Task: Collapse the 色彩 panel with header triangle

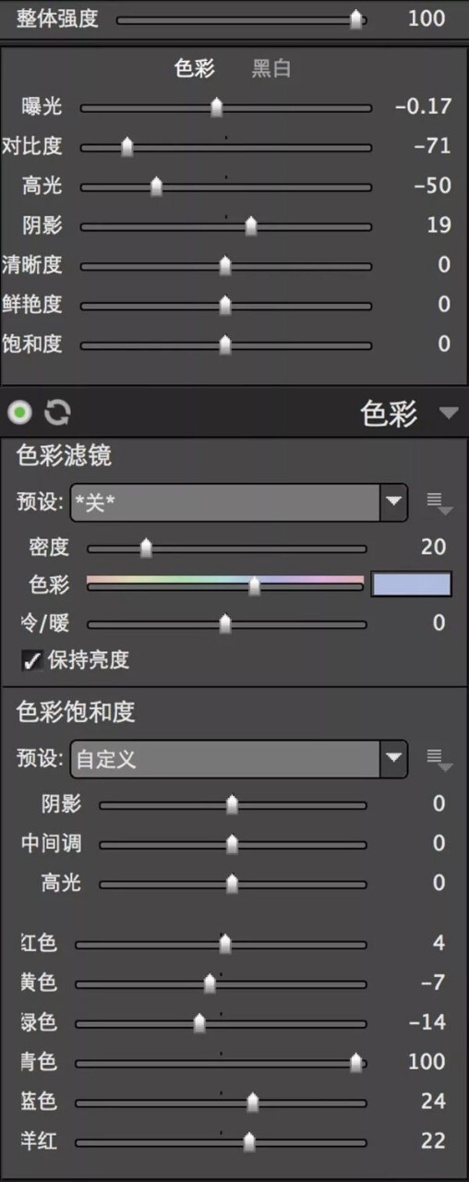Action: tap(449, 414)
